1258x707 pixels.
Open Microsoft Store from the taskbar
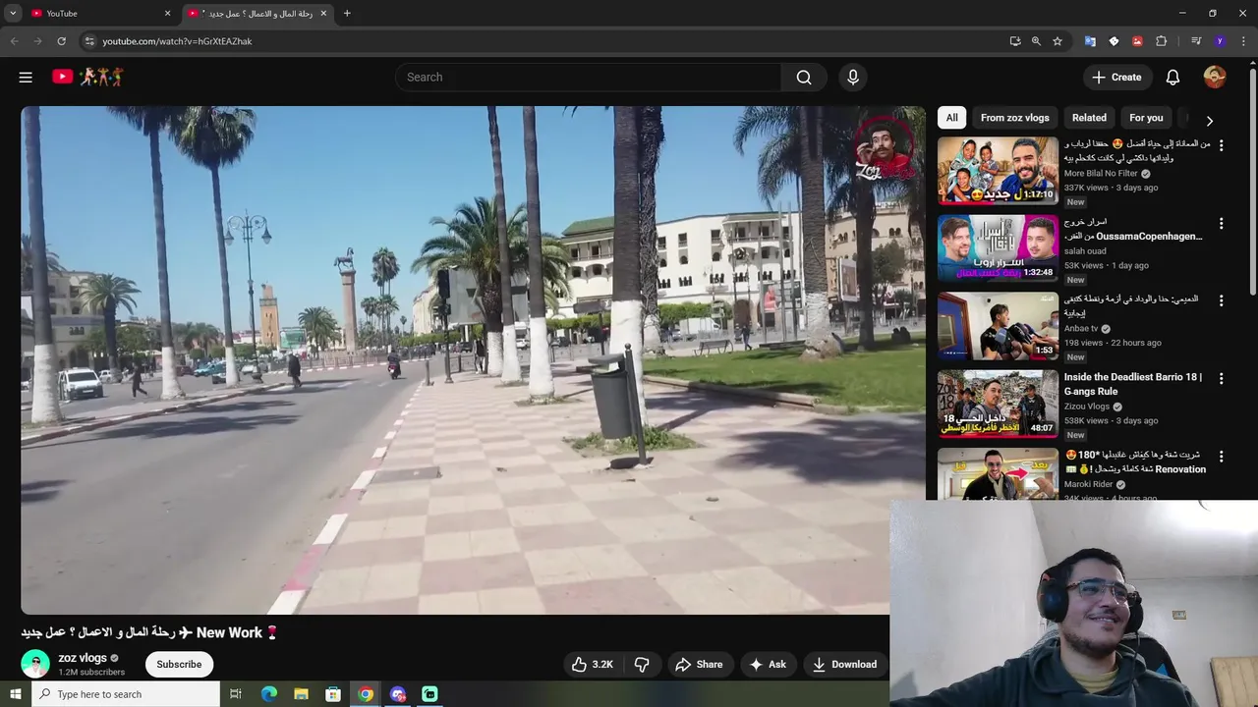click(x=333, y=694)
